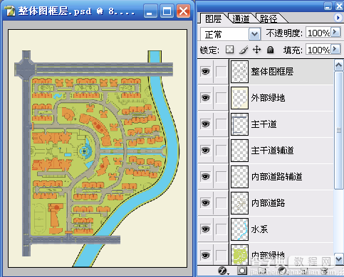Toggle the link box beside the 主干道 layer
The width and height of the screenshot is (344, 277).
click(221, 124)
